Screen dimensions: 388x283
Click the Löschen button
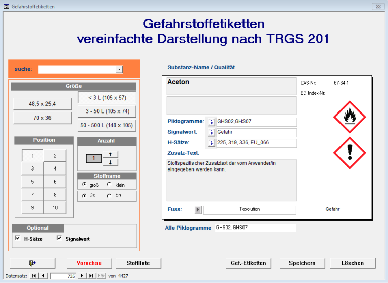tap(353, 263)
